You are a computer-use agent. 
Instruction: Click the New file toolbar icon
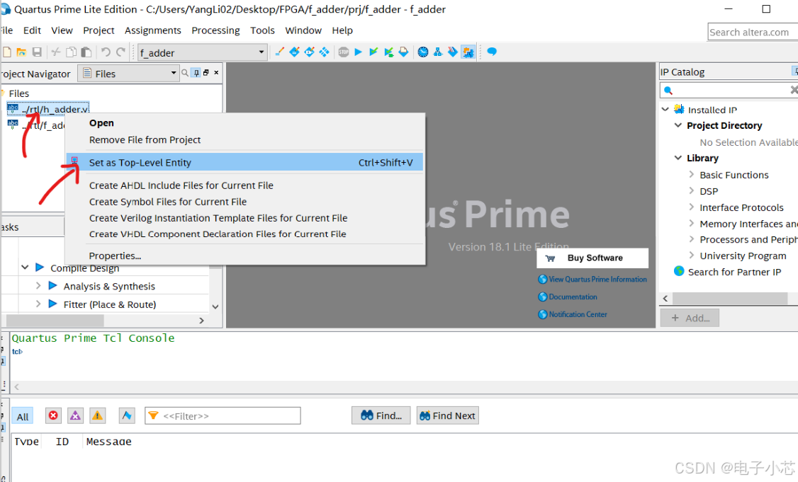click(x=7, y=52)
